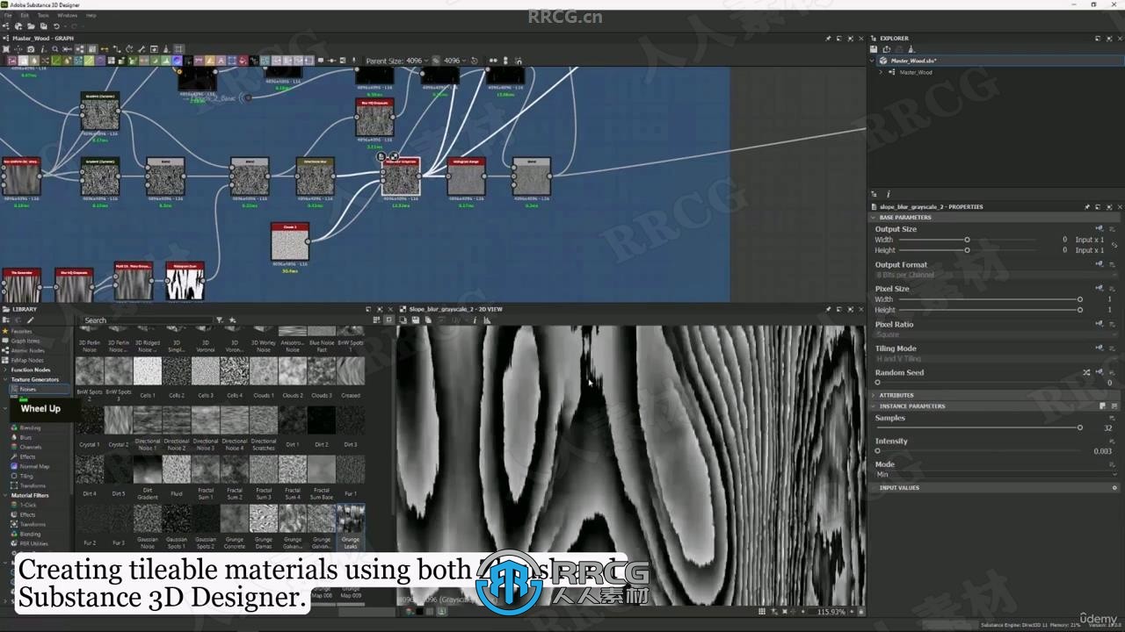Click the filter icon beside Library search

click(220, 320)
